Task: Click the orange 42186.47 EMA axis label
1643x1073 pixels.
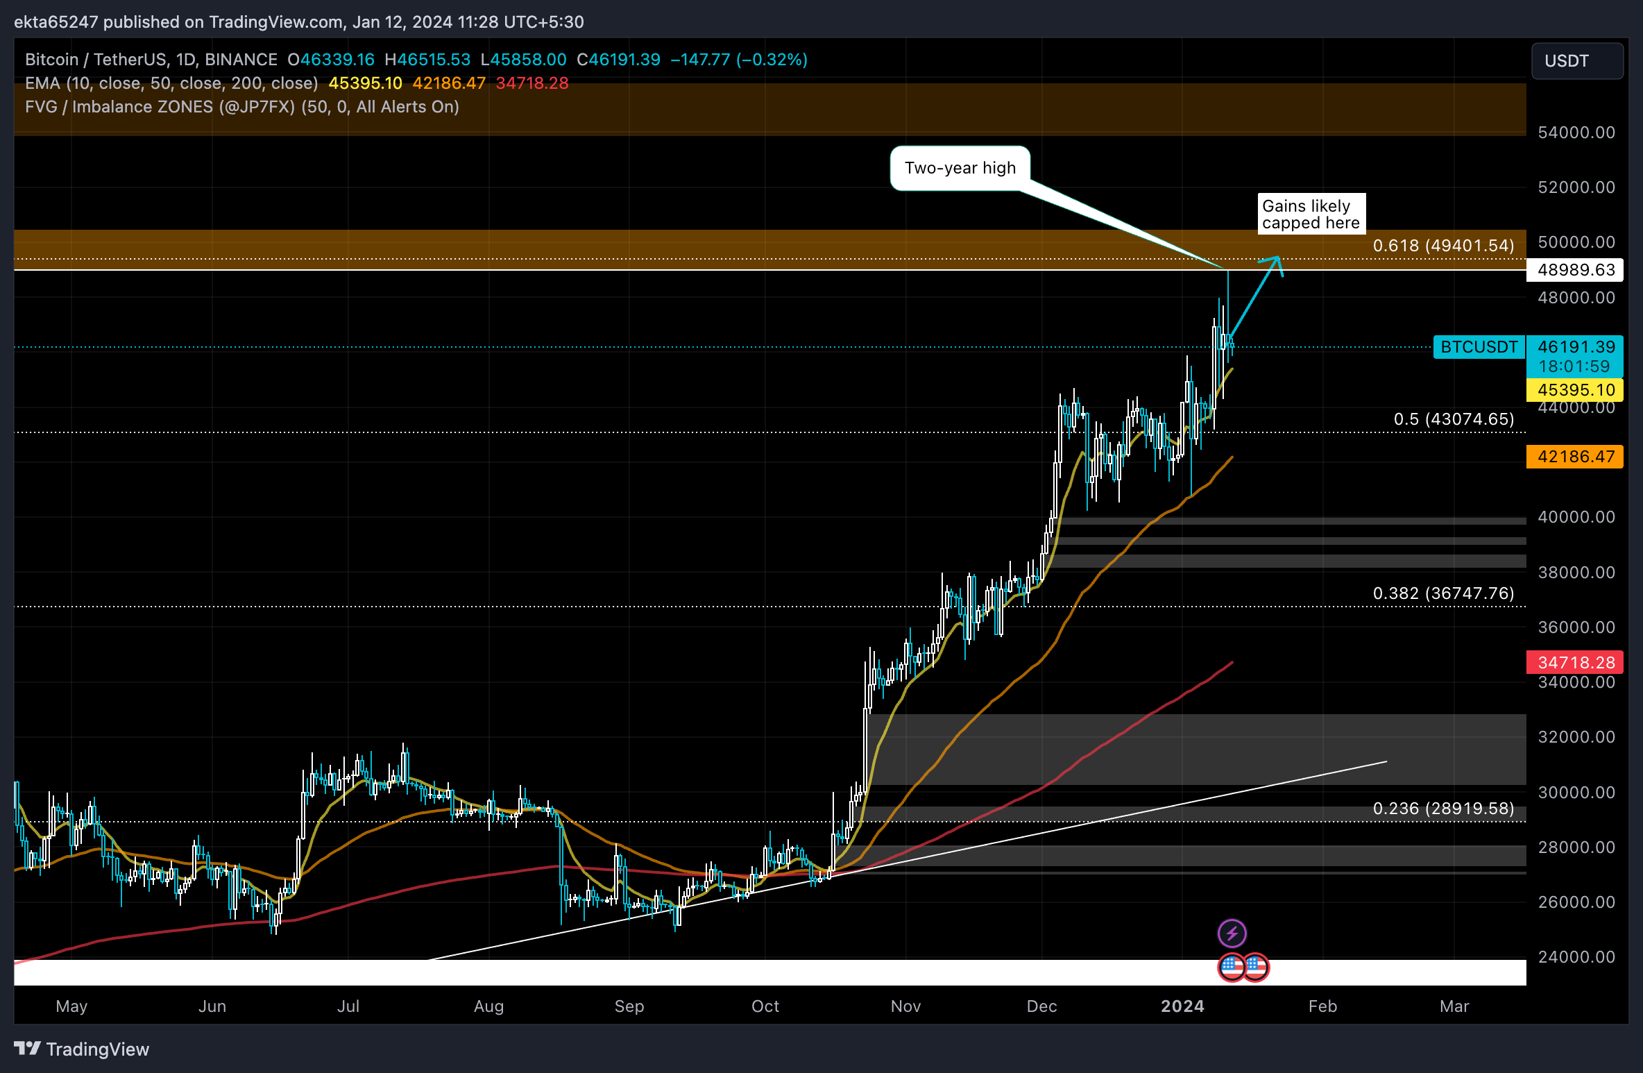Action: coord(1576,457)
